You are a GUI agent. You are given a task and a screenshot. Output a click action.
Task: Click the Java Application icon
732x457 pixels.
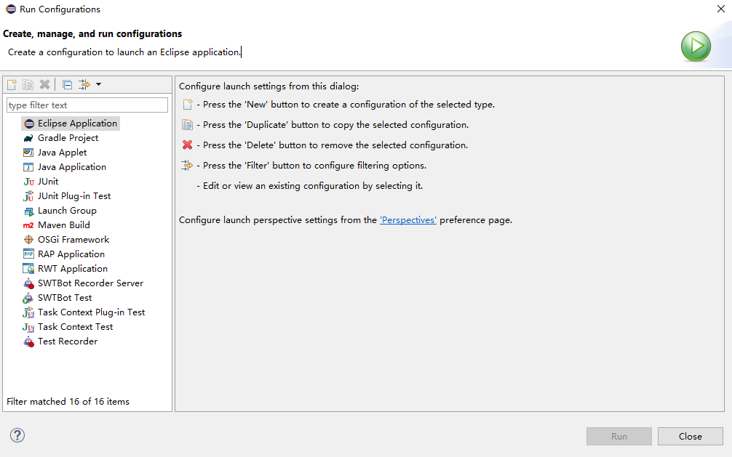point(28,167)
